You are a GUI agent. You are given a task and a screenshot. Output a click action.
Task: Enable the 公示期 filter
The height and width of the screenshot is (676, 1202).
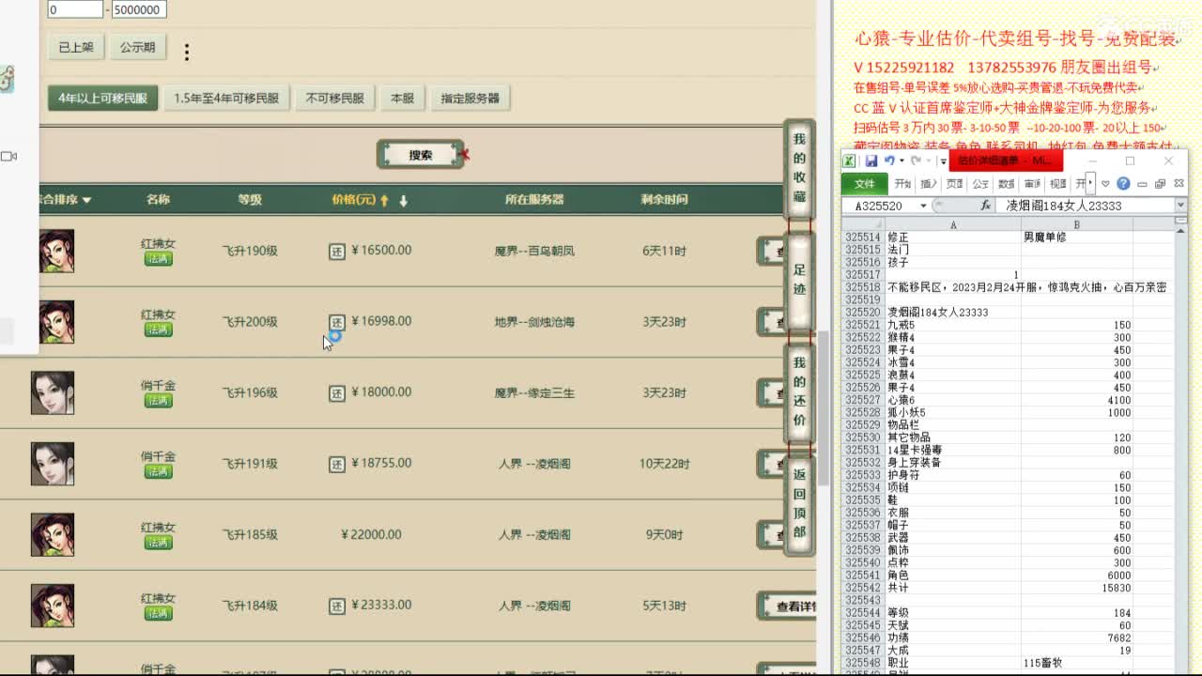(138, 46)
